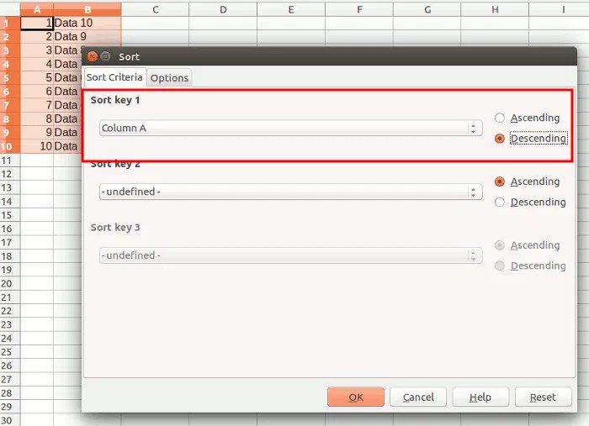Screen dimensions: 589x426
Task: Select column B header
Action: pos(88,9)
